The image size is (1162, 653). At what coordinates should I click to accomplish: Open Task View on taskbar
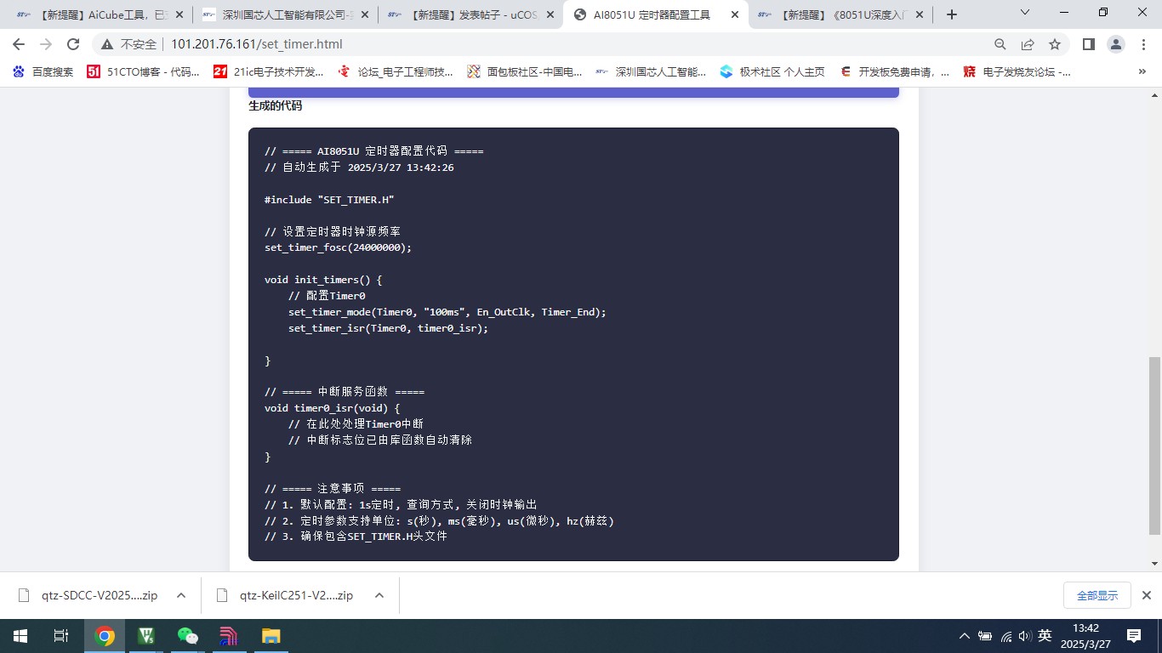[x=61, y=636]
